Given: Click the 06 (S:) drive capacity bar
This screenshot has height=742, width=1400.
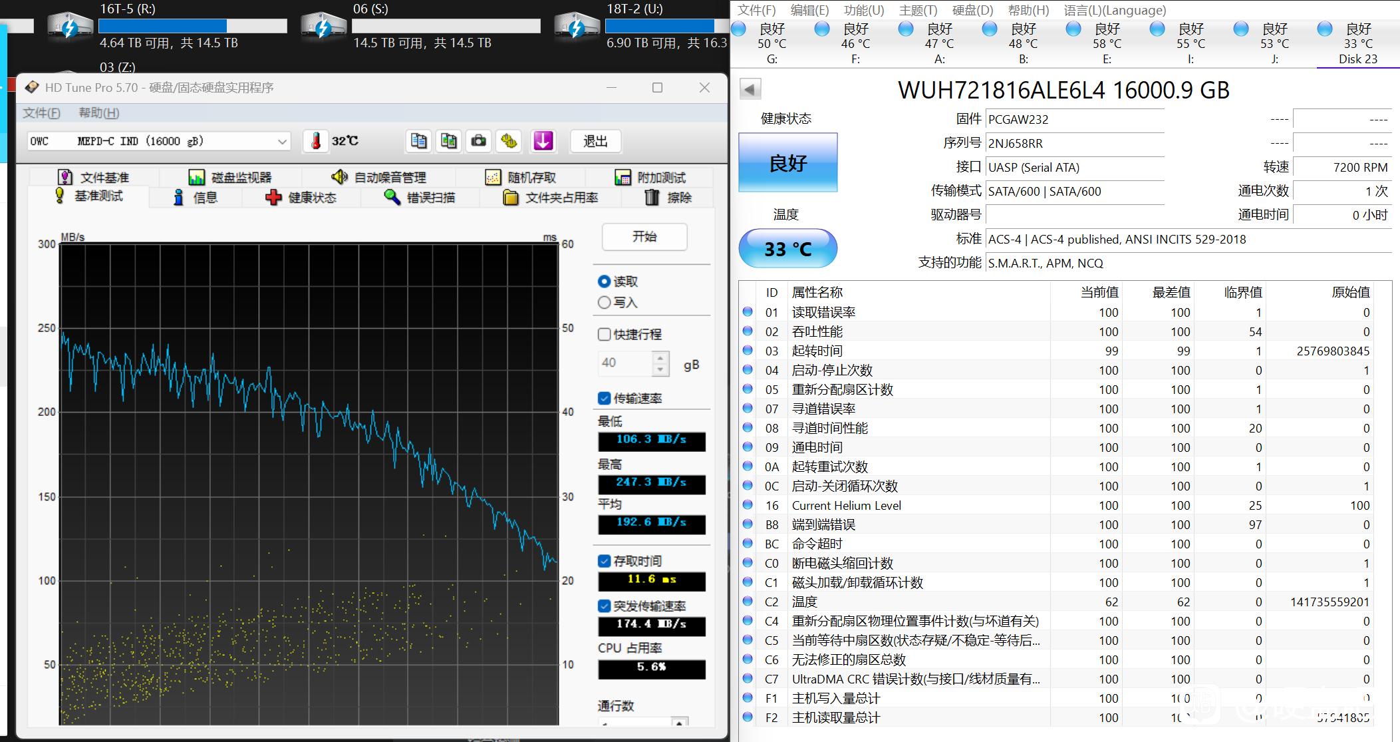Looking at the screenshot, I should pos(446,26).
